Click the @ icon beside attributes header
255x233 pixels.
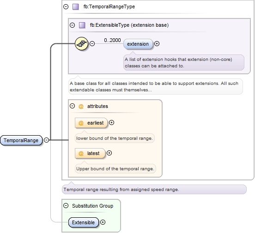(x=81, y=107)
